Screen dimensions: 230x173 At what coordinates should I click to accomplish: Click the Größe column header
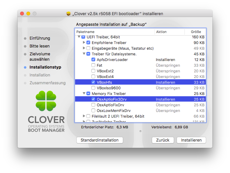point(196,32)
